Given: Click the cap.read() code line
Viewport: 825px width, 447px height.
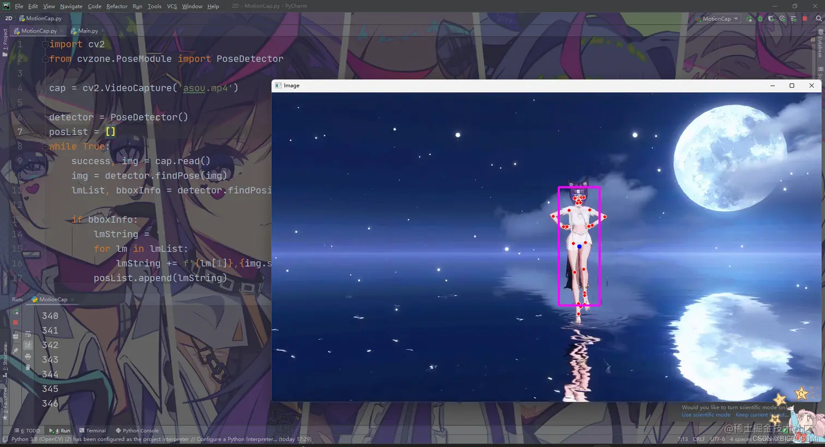Looking at the screenshot, I should tap(142, 161).
